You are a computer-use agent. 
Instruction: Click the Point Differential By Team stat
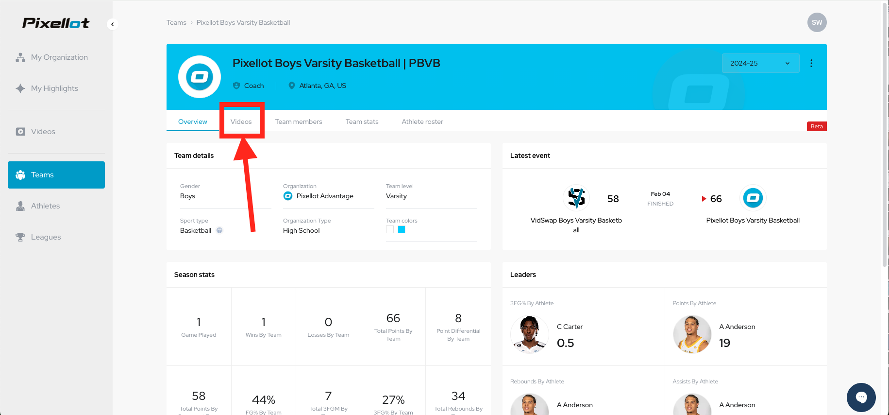[x=458, y=327]
